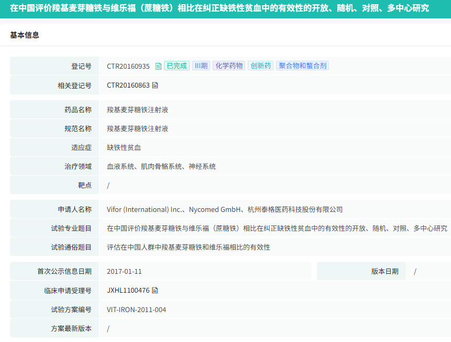Click copy icon beside CTR20160863

[155, 85]
